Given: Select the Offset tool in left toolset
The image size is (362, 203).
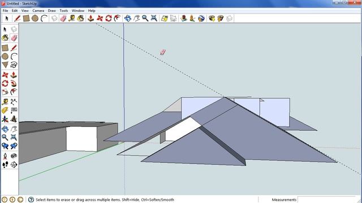Looking at the screenshot, I should click(14, 92).
